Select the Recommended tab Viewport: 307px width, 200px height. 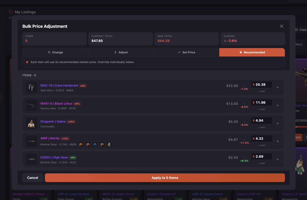(x=252, y=52)
